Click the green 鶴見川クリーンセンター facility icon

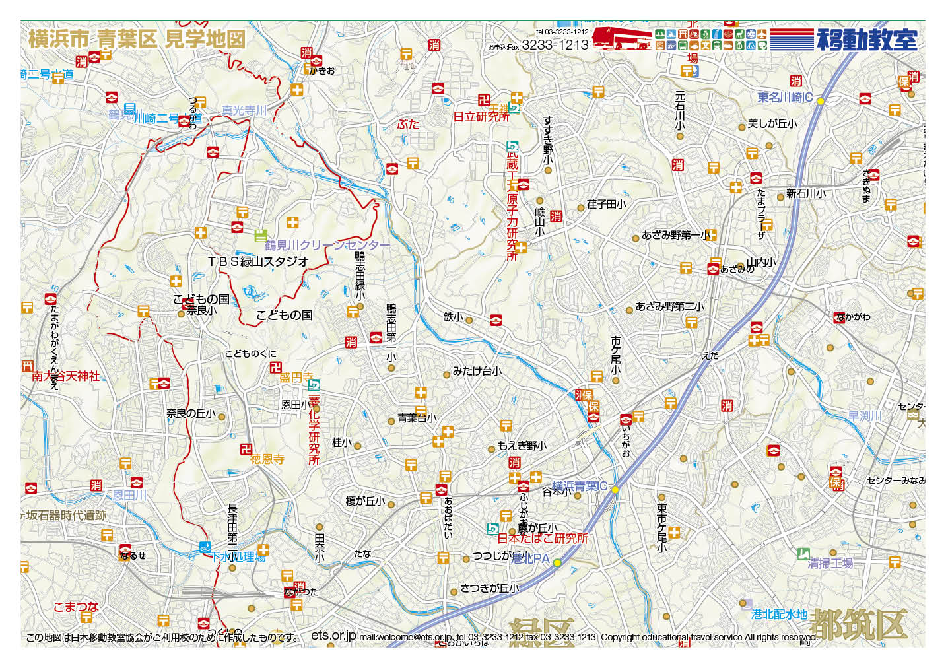260,235
